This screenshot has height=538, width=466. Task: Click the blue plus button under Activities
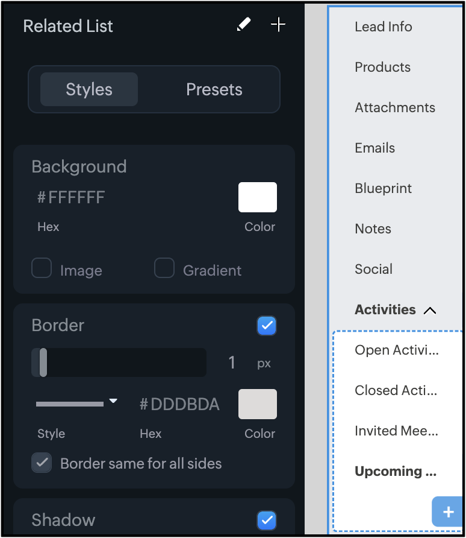(x=448, y=511)
